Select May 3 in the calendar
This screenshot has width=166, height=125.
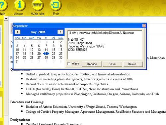[17, 46]
